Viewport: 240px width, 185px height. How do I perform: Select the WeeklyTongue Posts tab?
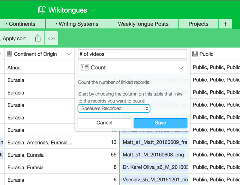click(x=143, y=24)
